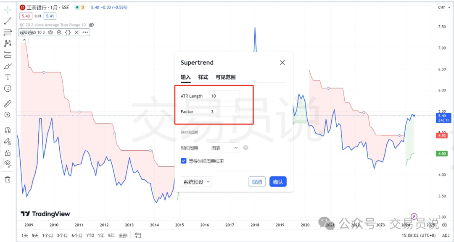Screen dimensions: 454x242
Task: Select the trend line drawing tool
Action: [8, 21]
